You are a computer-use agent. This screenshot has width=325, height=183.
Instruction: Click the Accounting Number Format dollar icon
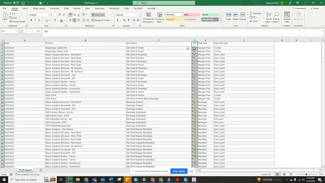point(118,20)
